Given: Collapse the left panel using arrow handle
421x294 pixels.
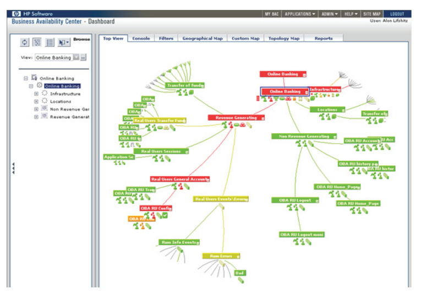Looking at the screenshot, I should (x=13, y=168).
